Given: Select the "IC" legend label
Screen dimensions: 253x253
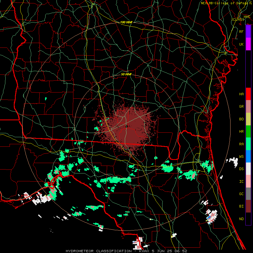Looking at the screenshot, I should [x=241, y=182].
